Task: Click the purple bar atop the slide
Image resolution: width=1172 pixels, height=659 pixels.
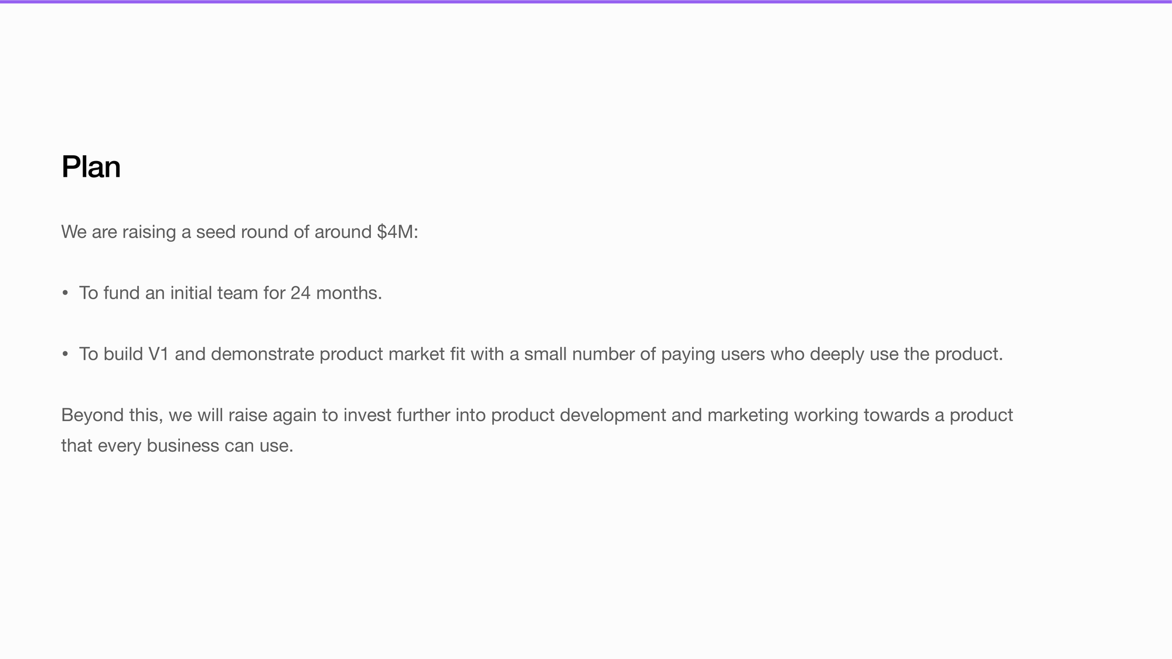Action: click(x=586, y=2)
